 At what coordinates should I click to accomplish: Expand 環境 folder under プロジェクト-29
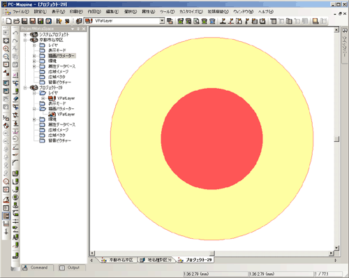pyautogui.click(x=34, y=119)
